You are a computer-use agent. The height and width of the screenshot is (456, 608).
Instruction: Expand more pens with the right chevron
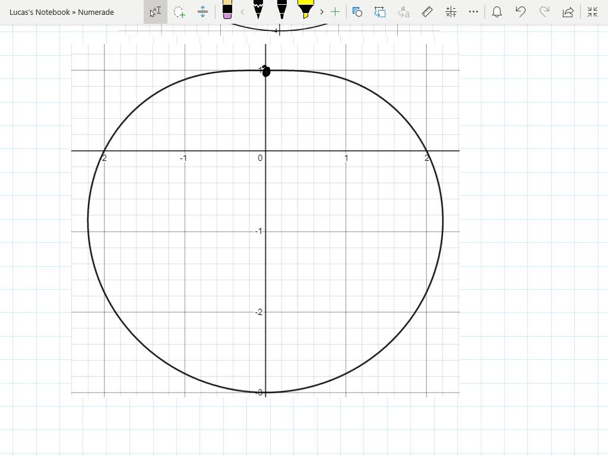(x=321, y=12)
